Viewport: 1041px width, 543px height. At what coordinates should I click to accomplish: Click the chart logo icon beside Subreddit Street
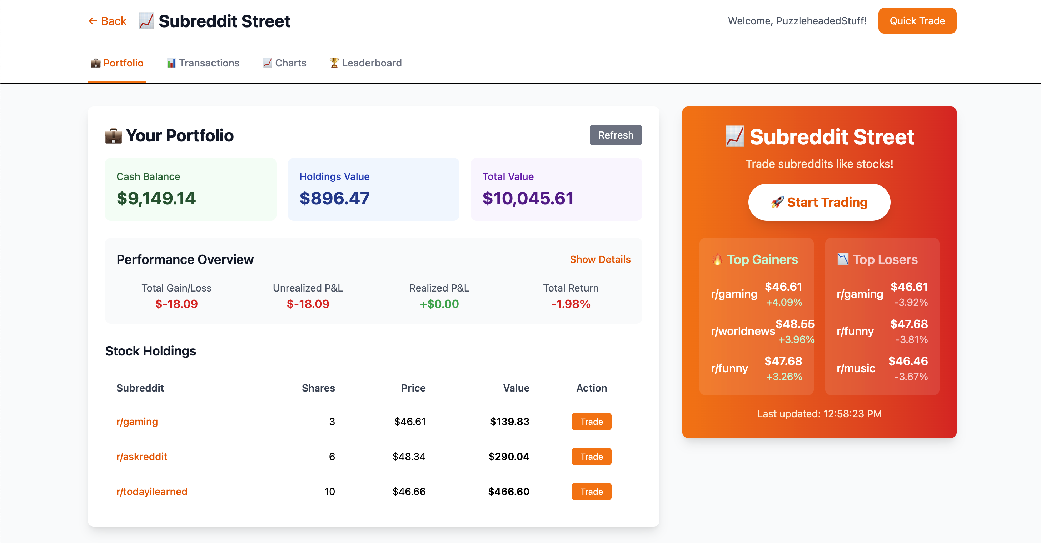click(146, 21)
